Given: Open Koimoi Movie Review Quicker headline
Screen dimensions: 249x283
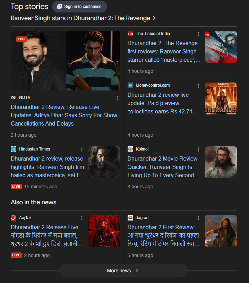Looking at the screenshot, I should click(163, 167).
